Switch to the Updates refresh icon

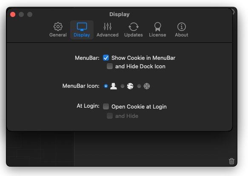pyautogui.click(x=134, y=27)
